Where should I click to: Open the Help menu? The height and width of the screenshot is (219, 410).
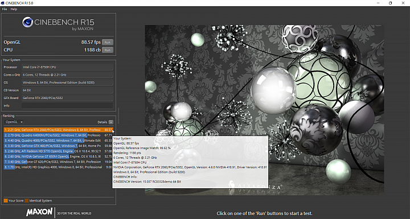tap(14, 9)
